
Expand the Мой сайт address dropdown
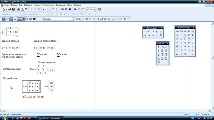coord(73,19)
